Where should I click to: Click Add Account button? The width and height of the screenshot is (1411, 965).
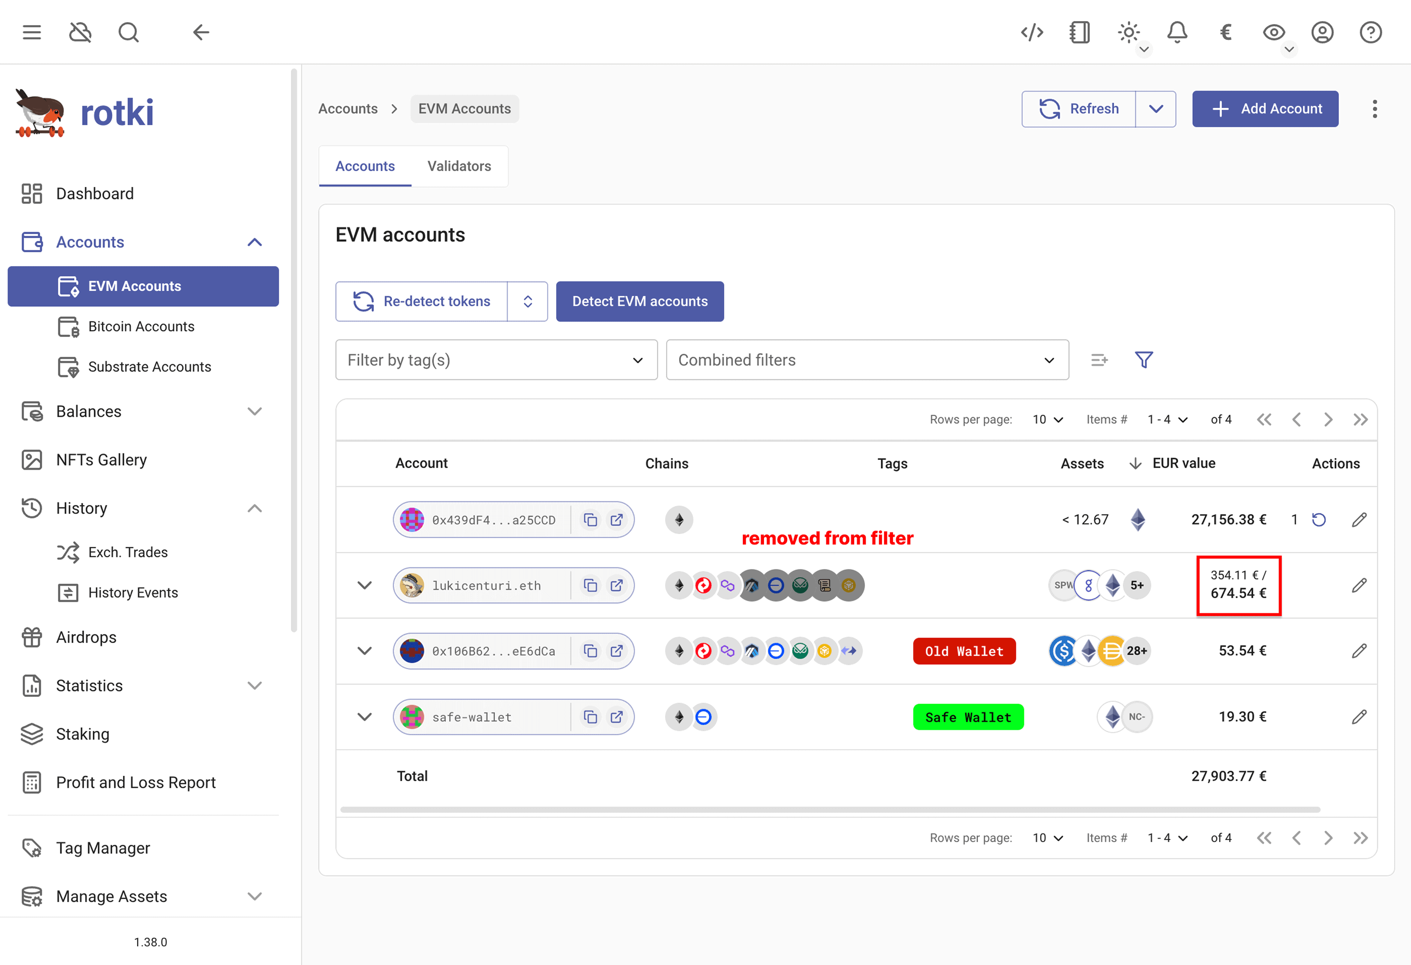point(1265,109)
